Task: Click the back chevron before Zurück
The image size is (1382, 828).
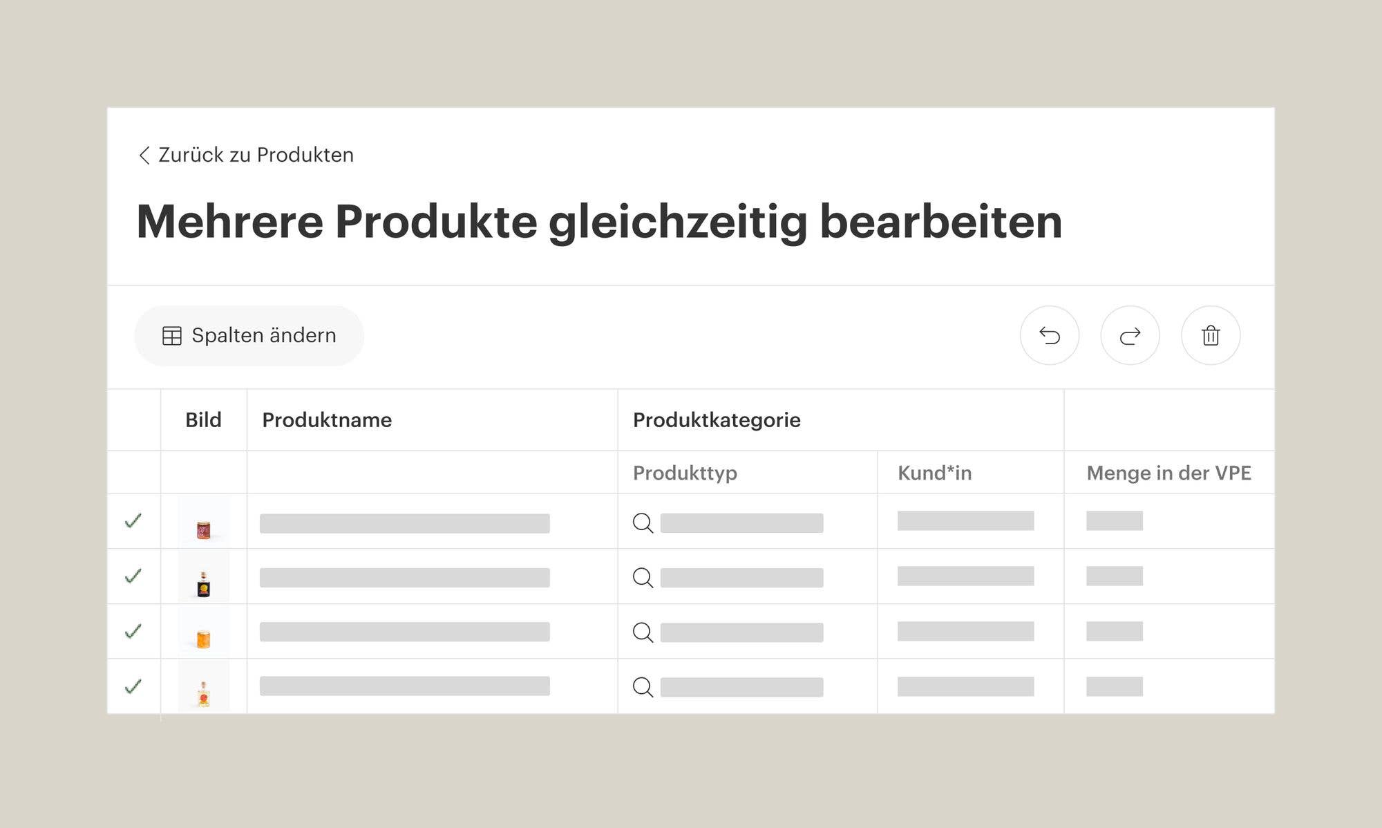Action: pos(144,156)
